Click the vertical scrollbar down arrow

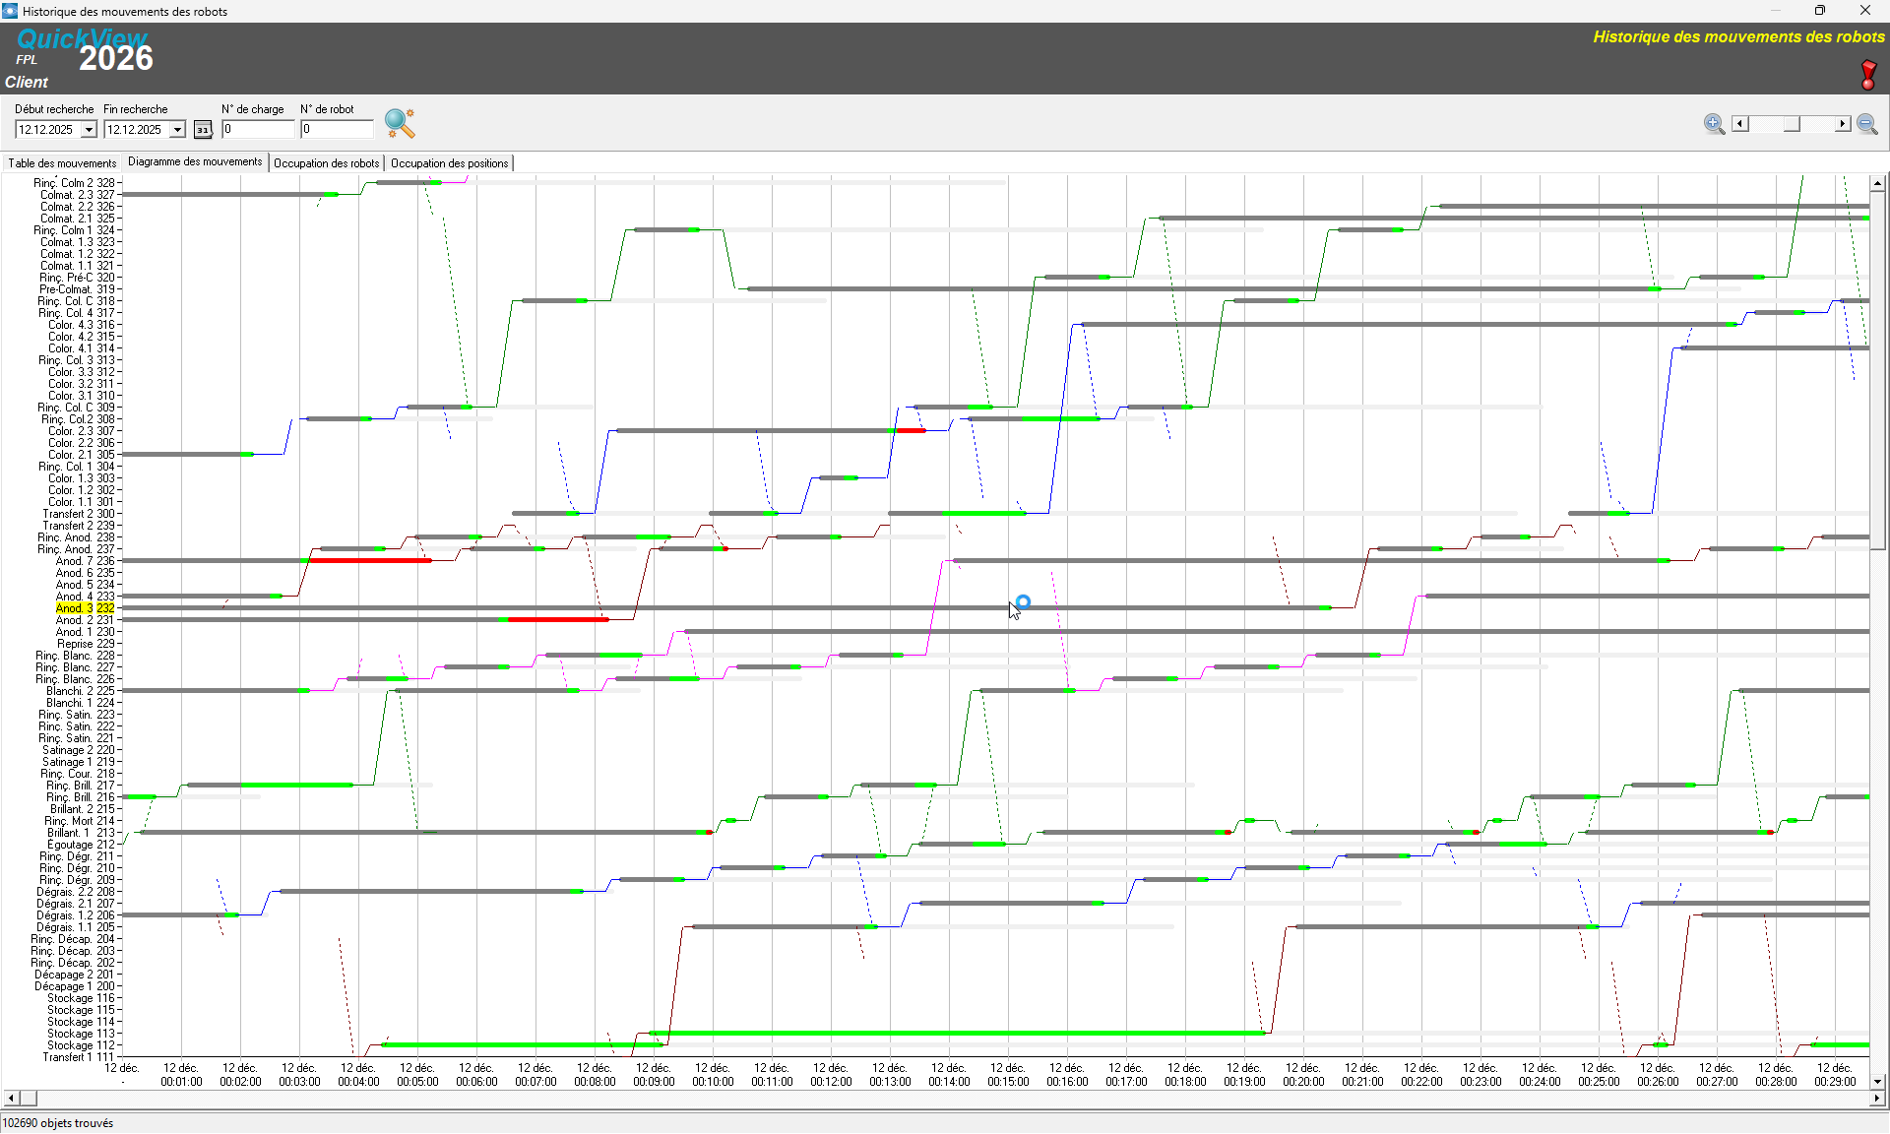(x=1877, y=1080)
